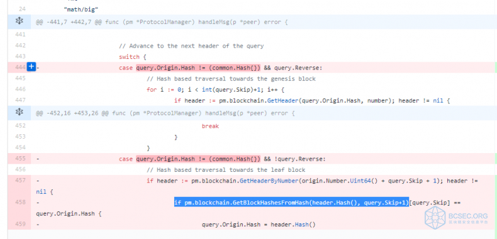Viewport: 497px width, 239px height.
Task: Select line number 453
Action: coord(20,137)
